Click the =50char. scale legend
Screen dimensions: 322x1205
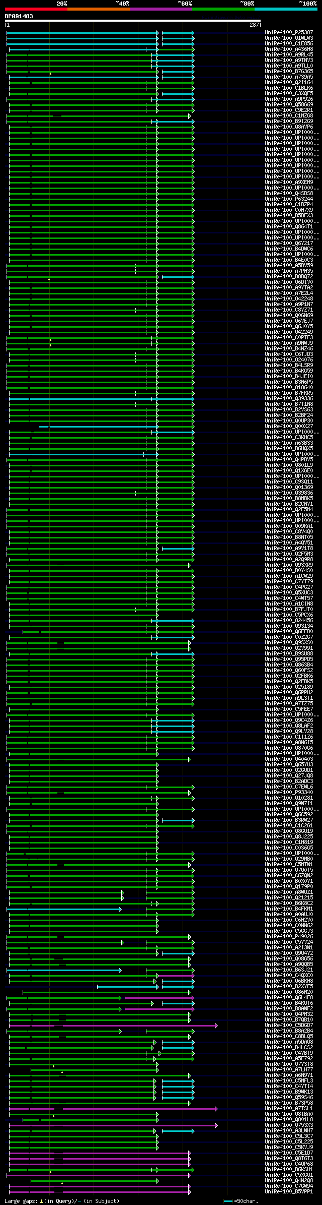pyautogui.click(x=242, y=1201)
